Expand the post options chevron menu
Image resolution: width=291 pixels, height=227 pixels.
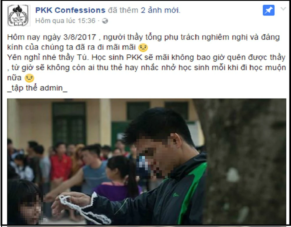coord(283,9)
